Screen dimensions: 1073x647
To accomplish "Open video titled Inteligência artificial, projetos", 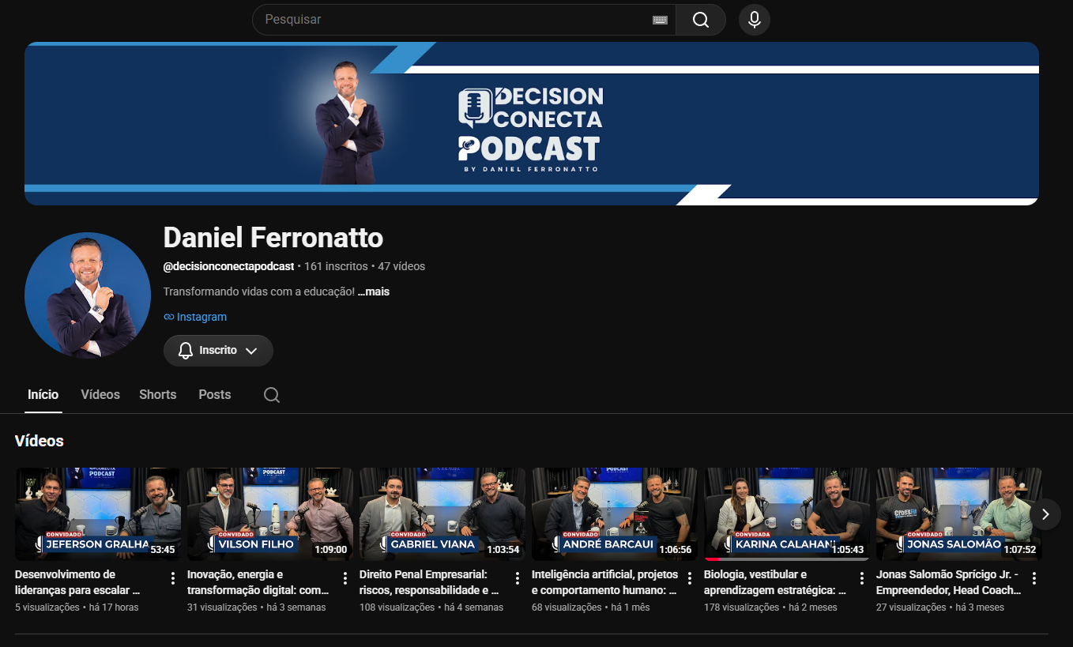I will (604, 582).
